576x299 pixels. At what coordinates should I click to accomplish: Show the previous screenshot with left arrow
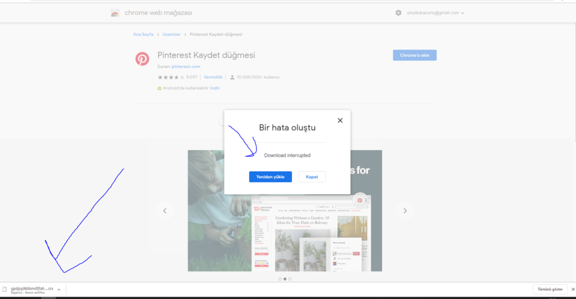[164, 211]
